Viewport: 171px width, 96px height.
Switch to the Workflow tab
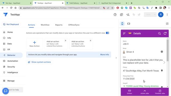pyautogui.click(x=45, y=25)
